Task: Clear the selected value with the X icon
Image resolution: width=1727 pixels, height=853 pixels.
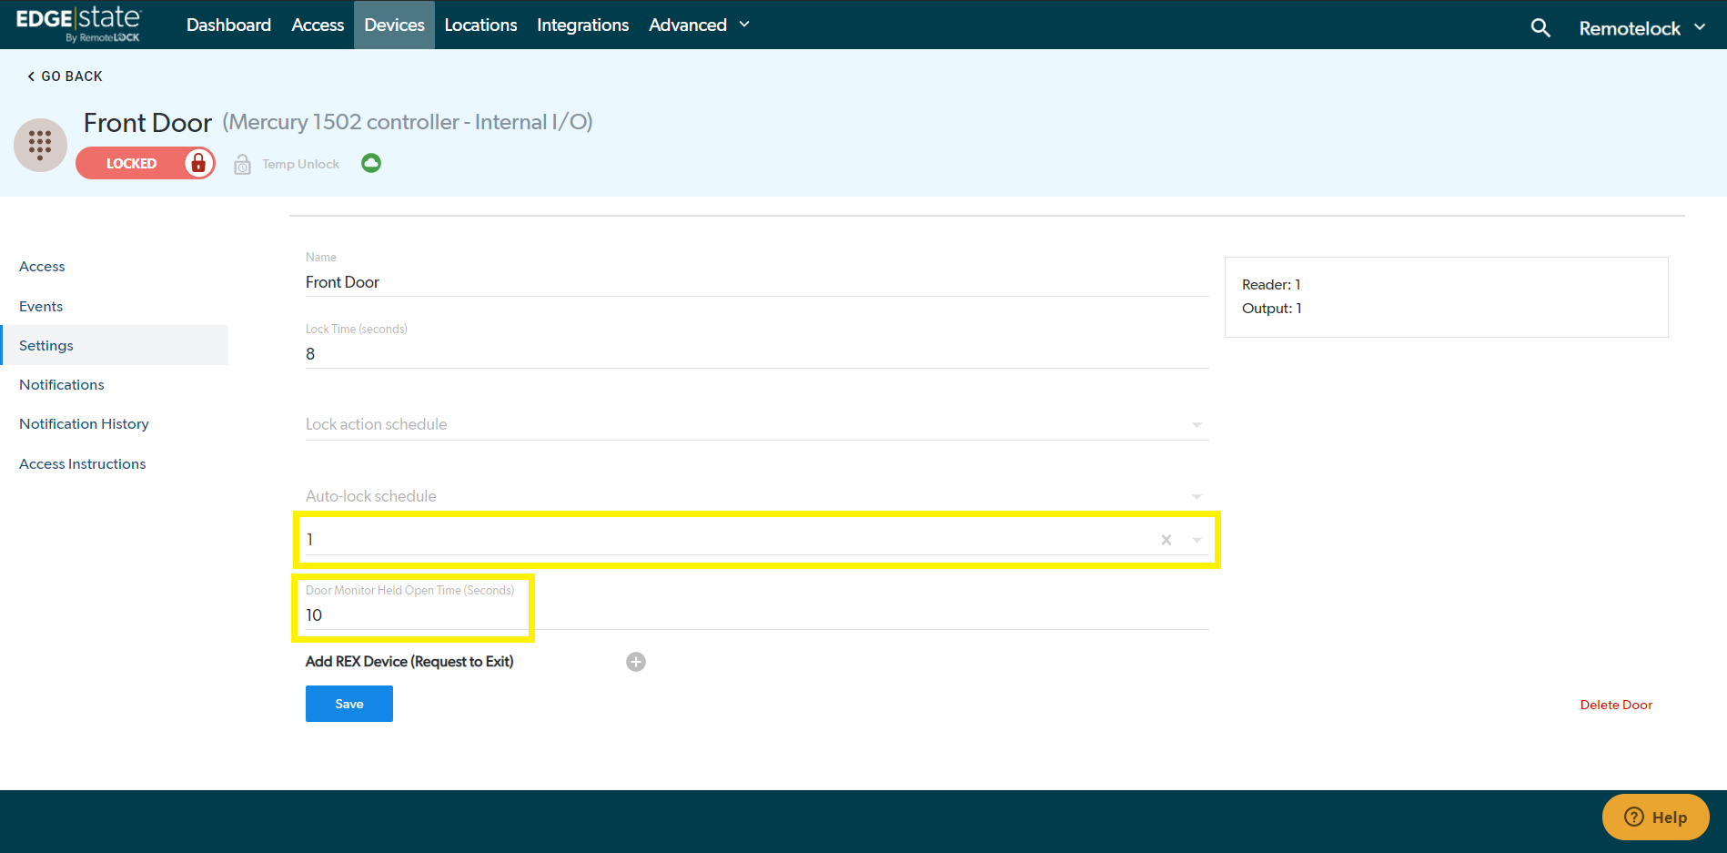Action: [1166, 540]
